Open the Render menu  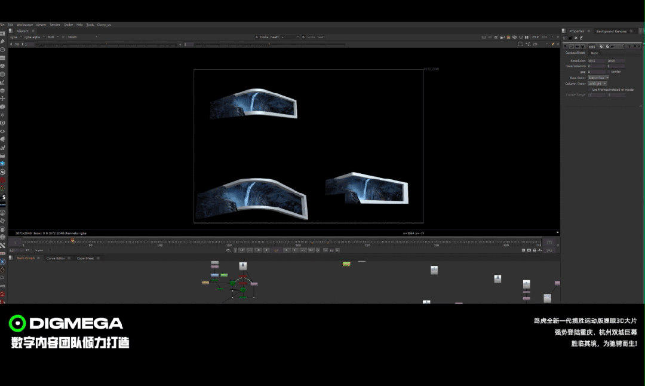(55, 24)
